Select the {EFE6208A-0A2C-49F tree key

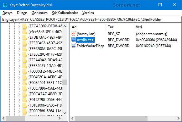[x=45, y=49]
